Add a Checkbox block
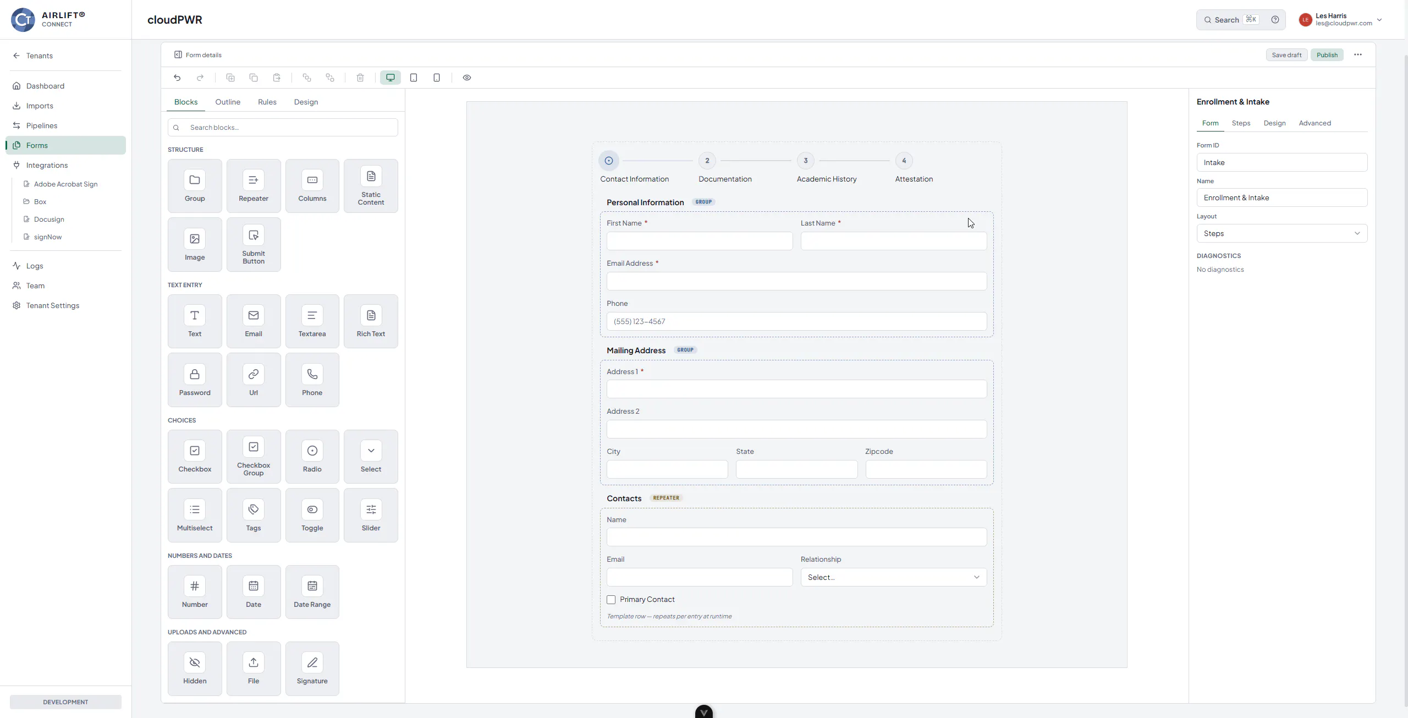 [195, 457]
